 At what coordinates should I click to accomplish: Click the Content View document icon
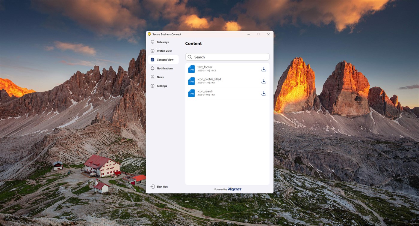click(152, 59)
